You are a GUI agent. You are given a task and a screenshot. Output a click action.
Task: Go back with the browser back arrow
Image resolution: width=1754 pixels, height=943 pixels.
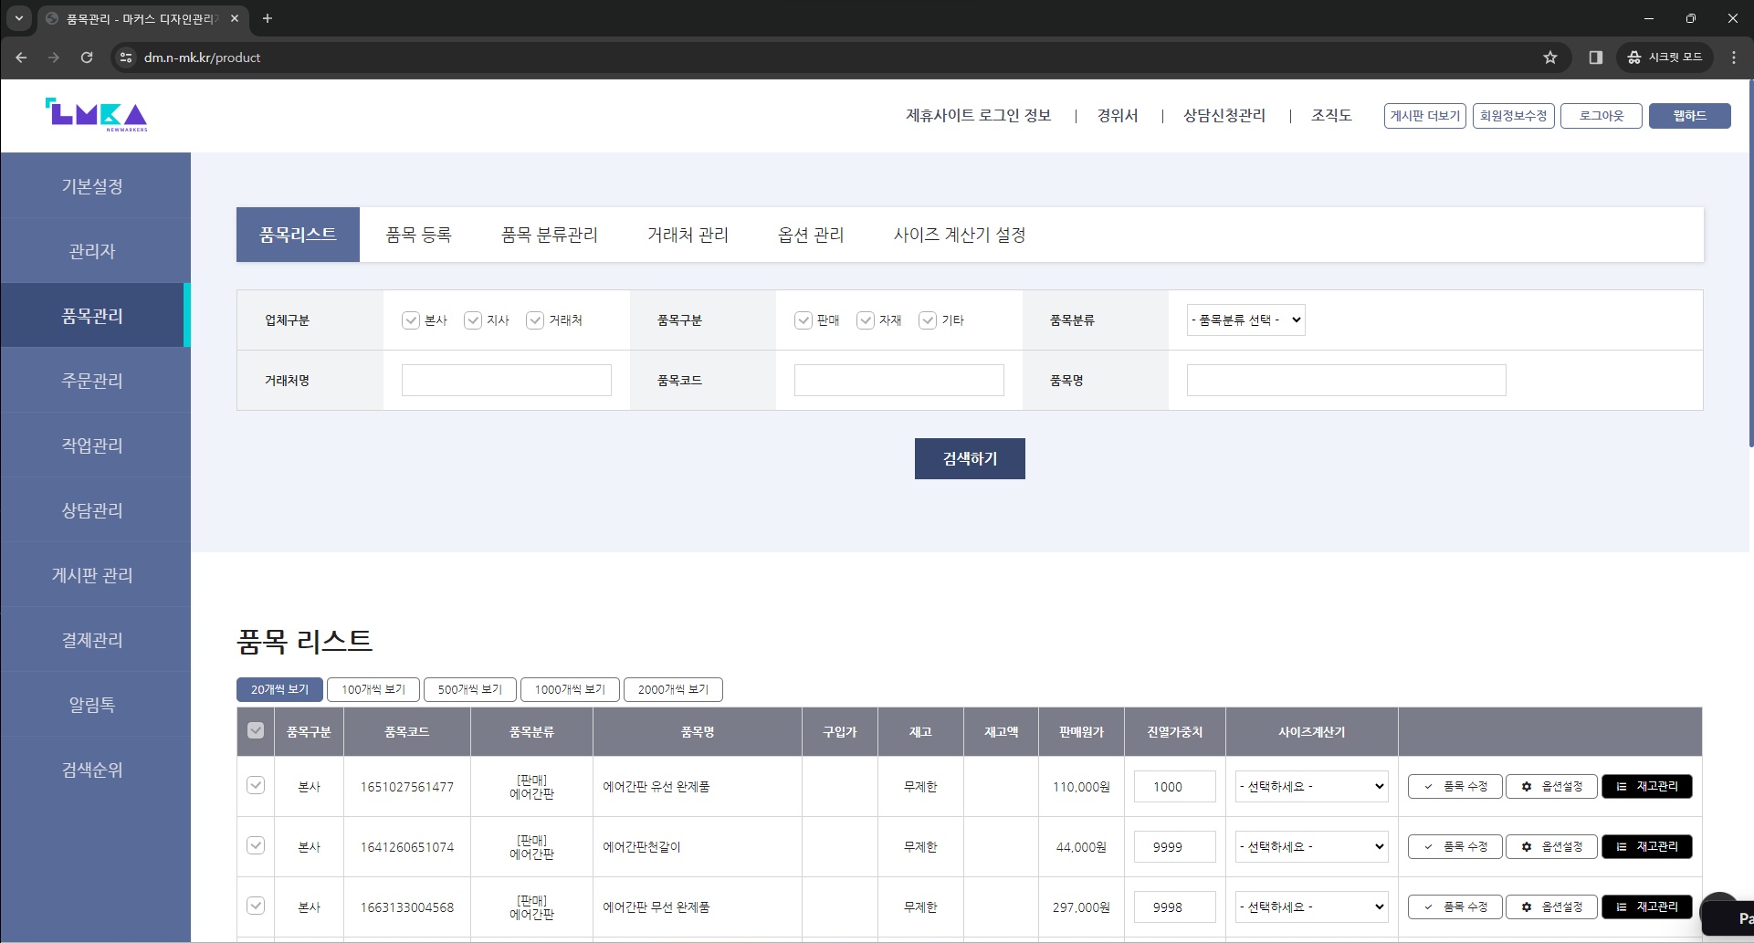point(21,58)
